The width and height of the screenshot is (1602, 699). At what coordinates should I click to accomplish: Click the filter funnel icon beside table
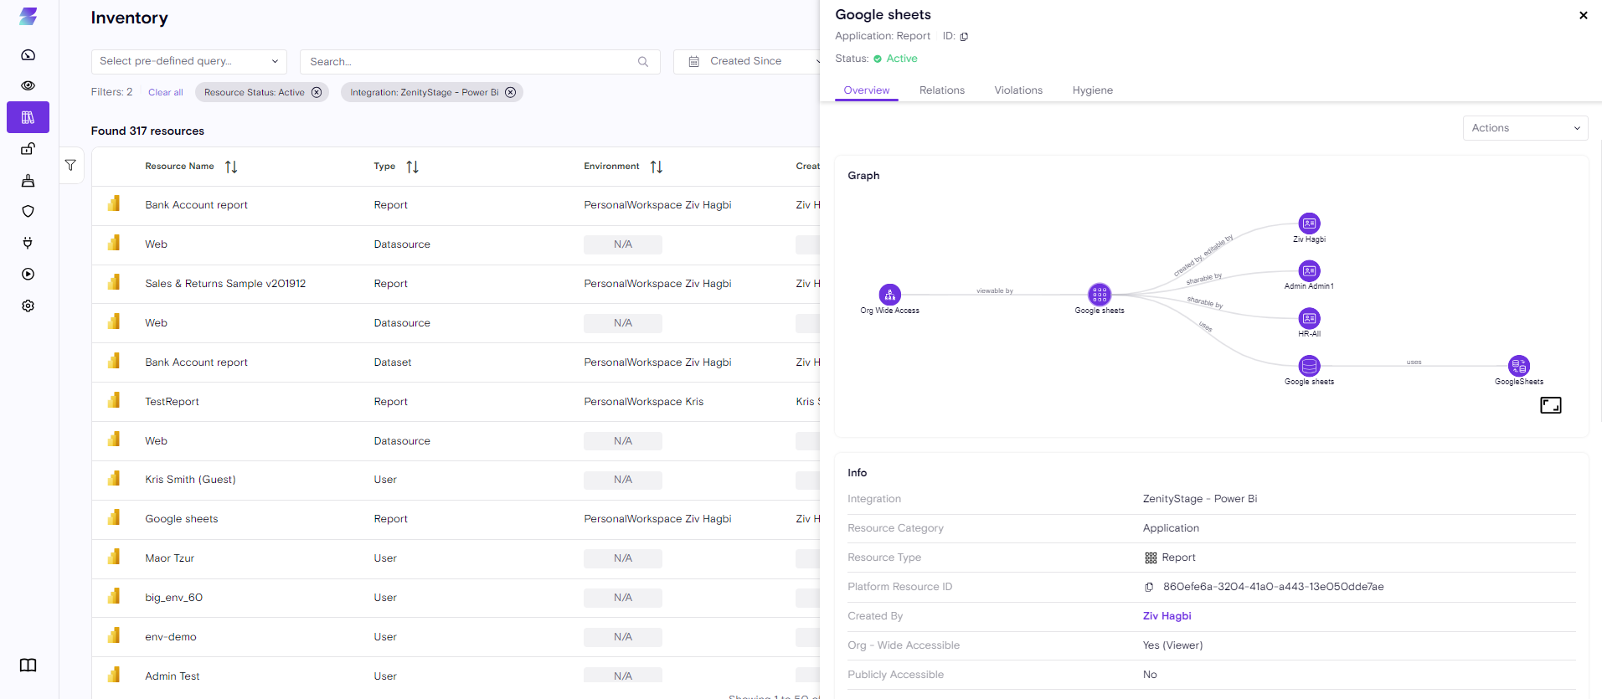point(70,166)
